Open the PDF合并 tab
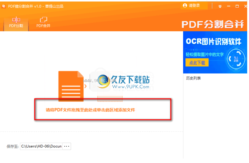249x163 pixels. (x=43, y=23)
